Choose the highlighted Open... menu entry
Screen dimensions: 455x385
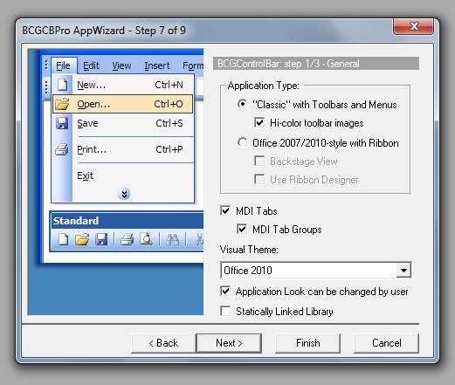(123, 104)
